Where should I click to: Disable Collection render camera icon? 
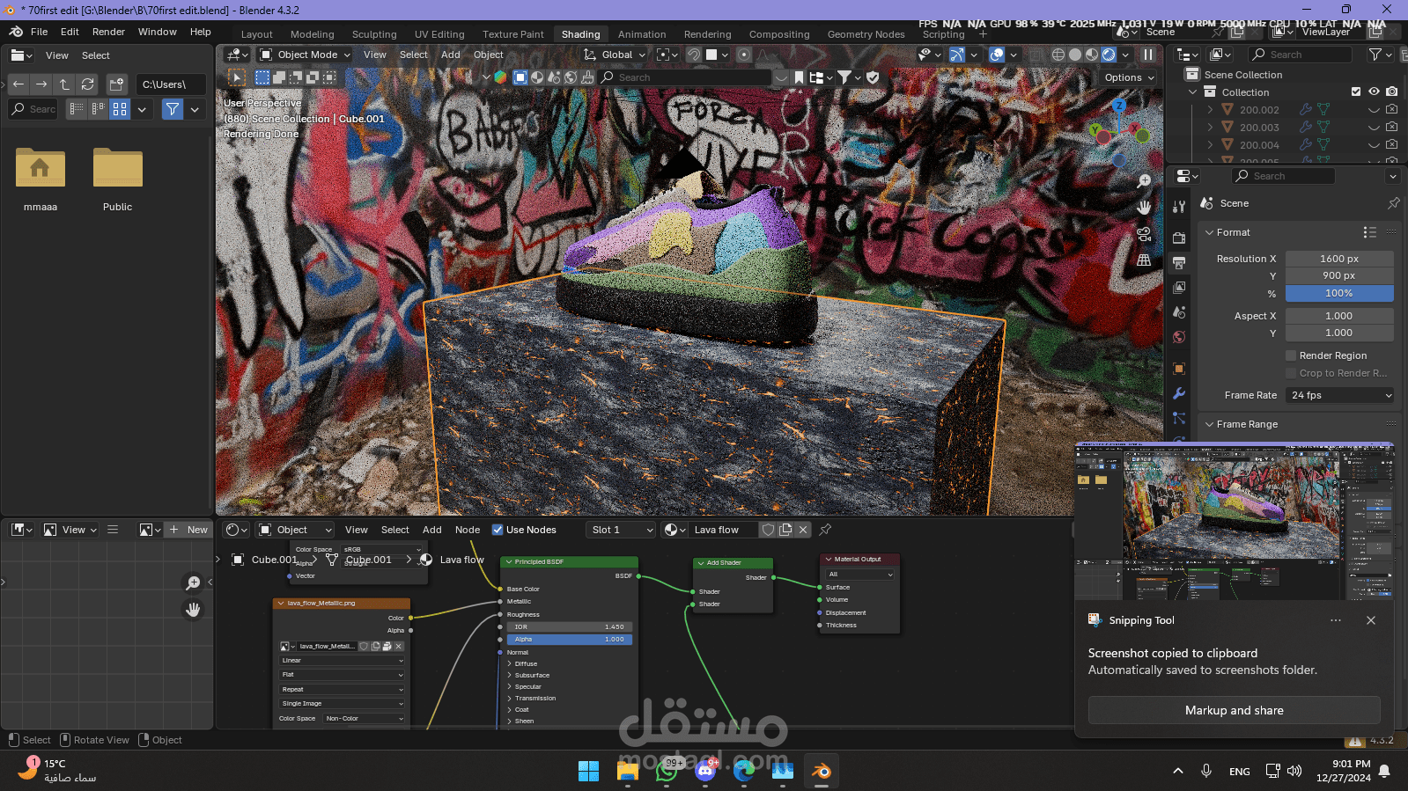coord(1391,92)
